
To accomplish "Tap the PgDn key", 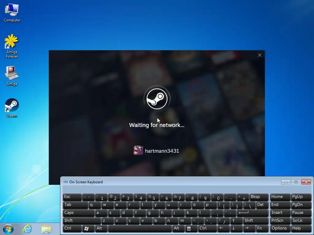I will click(x=301, y=205).
